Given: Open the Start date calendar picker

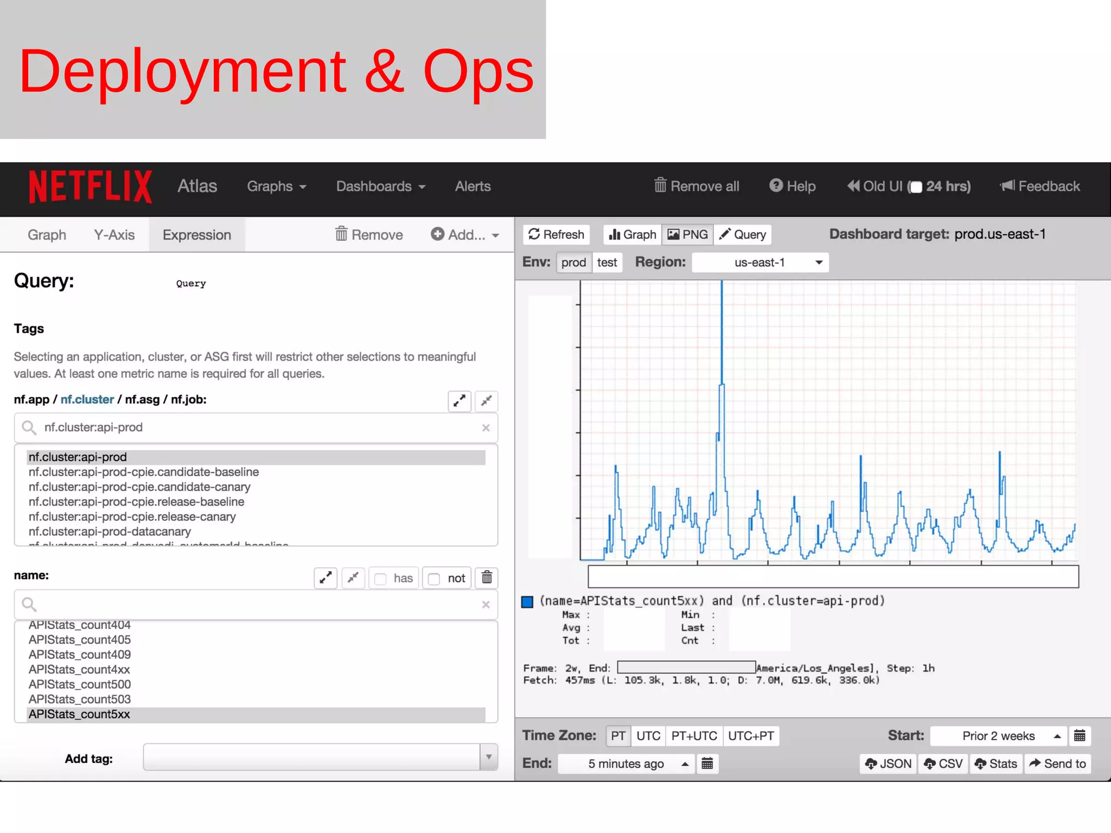Looking at the screenshot, I should [1080, 736].
